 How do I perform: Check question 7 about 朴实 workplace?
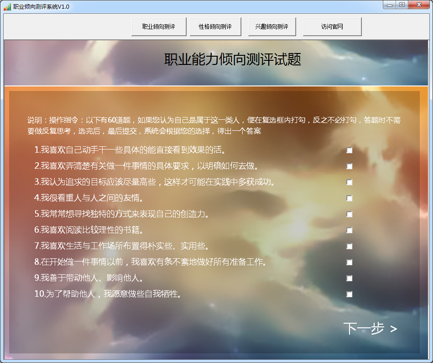pyautogui.click(x=350, y=246)
